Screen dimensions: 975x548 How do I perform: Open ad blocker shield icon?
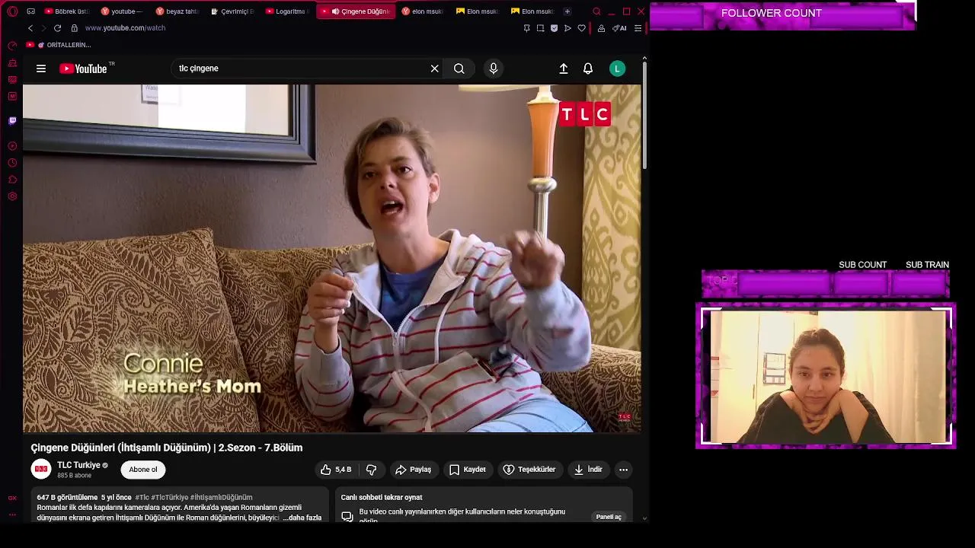[554, 28]
